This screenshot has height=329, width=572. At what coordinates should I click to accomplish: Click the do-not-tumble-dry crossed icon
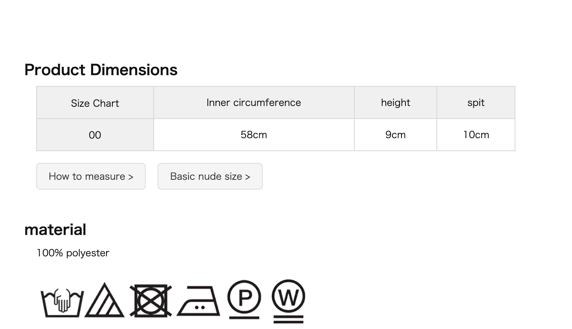(151, 301)
